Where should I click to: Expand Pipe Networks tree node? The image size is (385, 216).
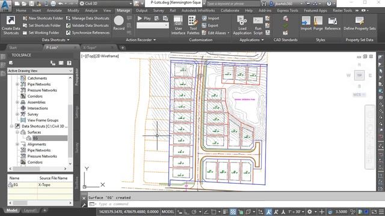17,84
